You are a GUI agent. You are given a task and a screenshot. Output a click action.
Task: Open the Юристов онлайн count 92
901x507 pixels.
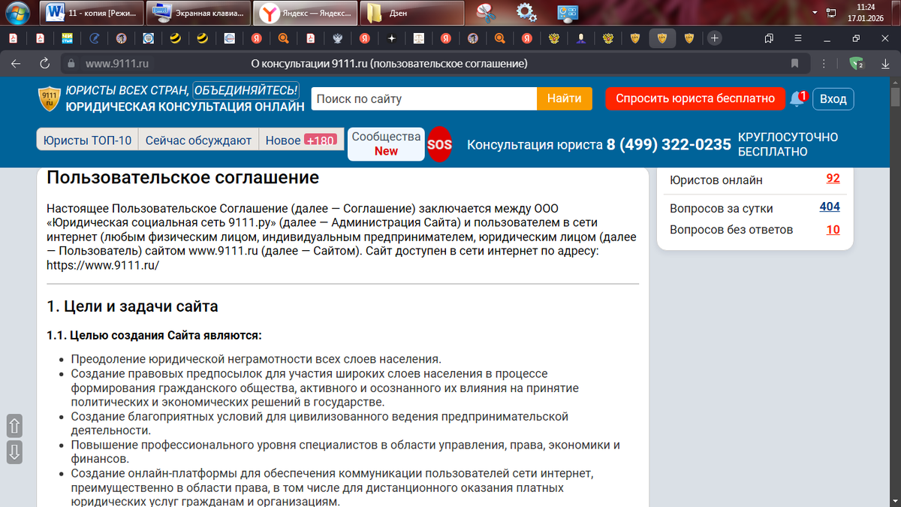[x=833, y=179]
